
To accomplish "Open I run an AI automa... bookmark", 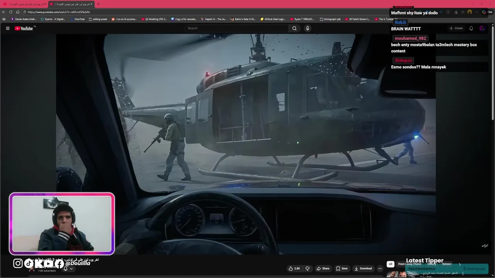I will [124, 19].
